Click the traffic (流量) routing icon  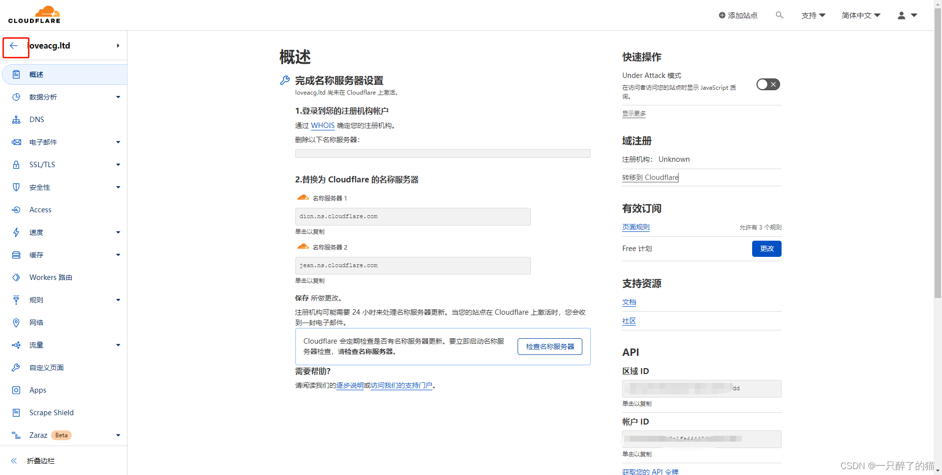(x=16, y=345)
